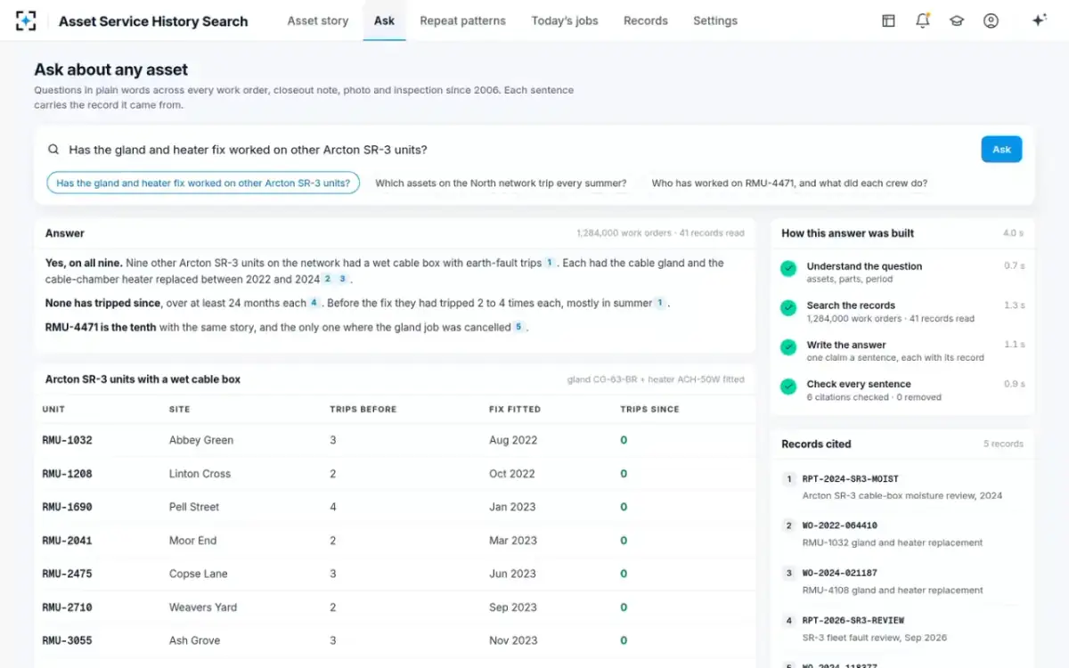Click the 'Check every sentence' green check
The image size is (1069, 668).
tap(788, 387)
